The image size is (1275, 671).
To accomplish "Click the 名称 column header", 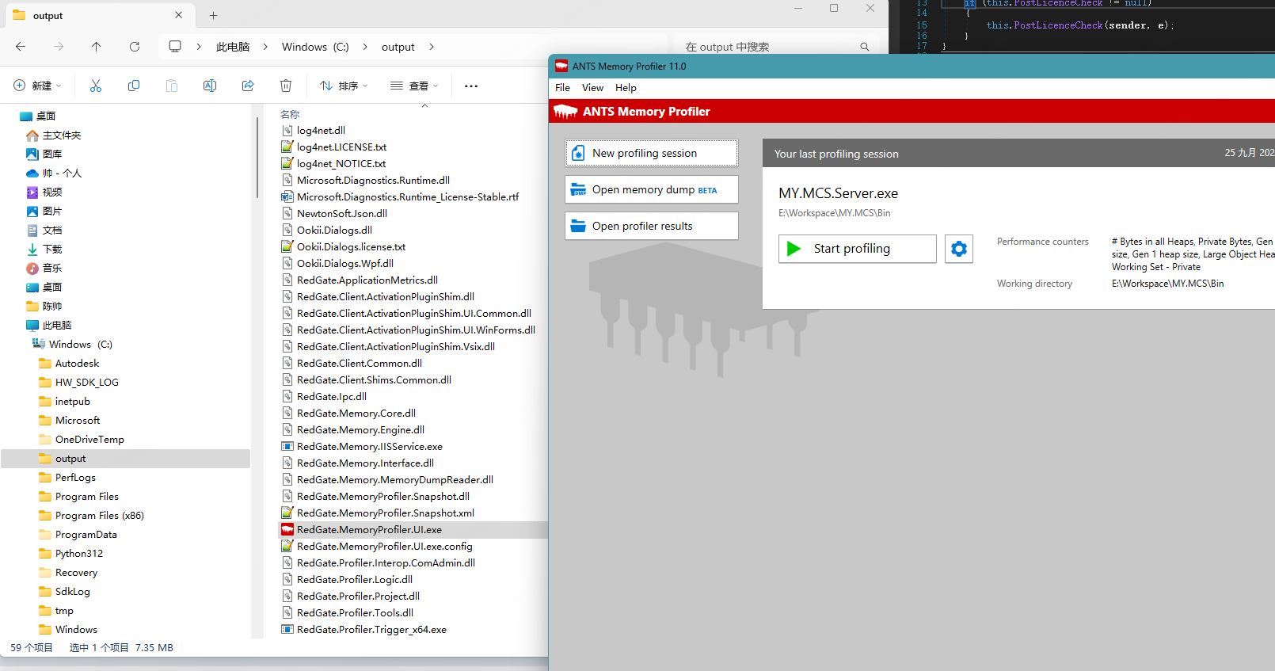I will (290, 115).
